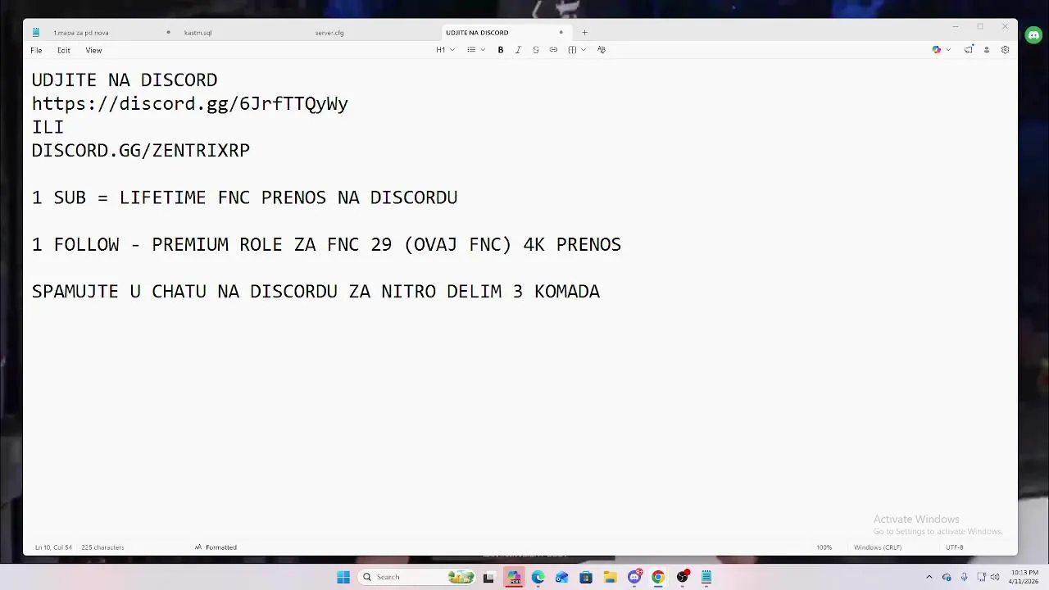The image size is (1049, 590).
Task: Click the 'UDJITE NA DISCORD' heading line
Action: pyautogui.click(x=125, y=80)
